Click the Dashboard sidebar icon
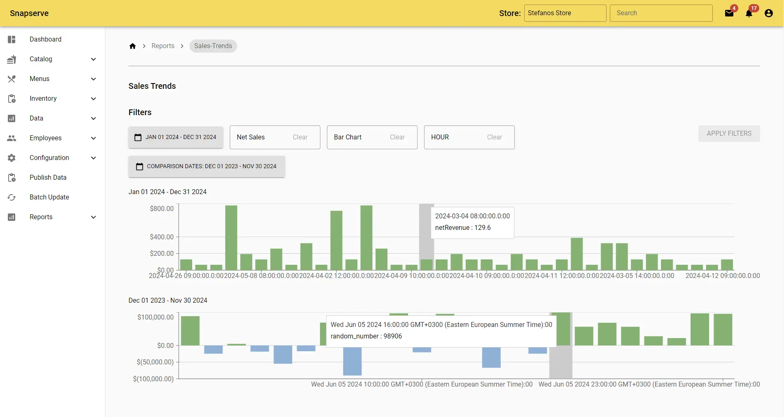Screen dimensions: 784x417 [12, 39]
